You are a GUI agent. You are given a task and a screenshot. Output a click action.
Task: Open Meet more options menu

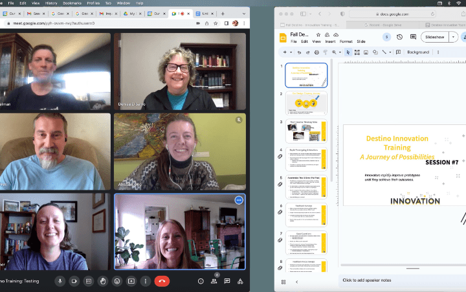click(146, 281)
